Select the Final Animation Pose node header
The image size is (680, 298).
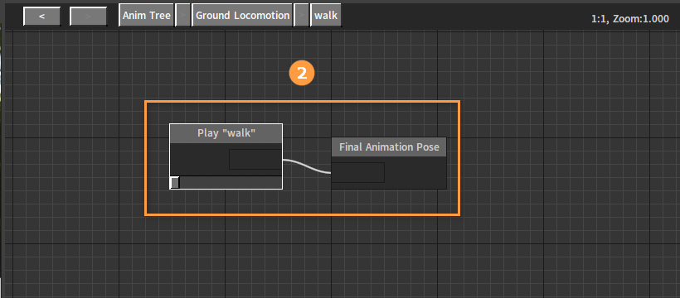(389, 147)
